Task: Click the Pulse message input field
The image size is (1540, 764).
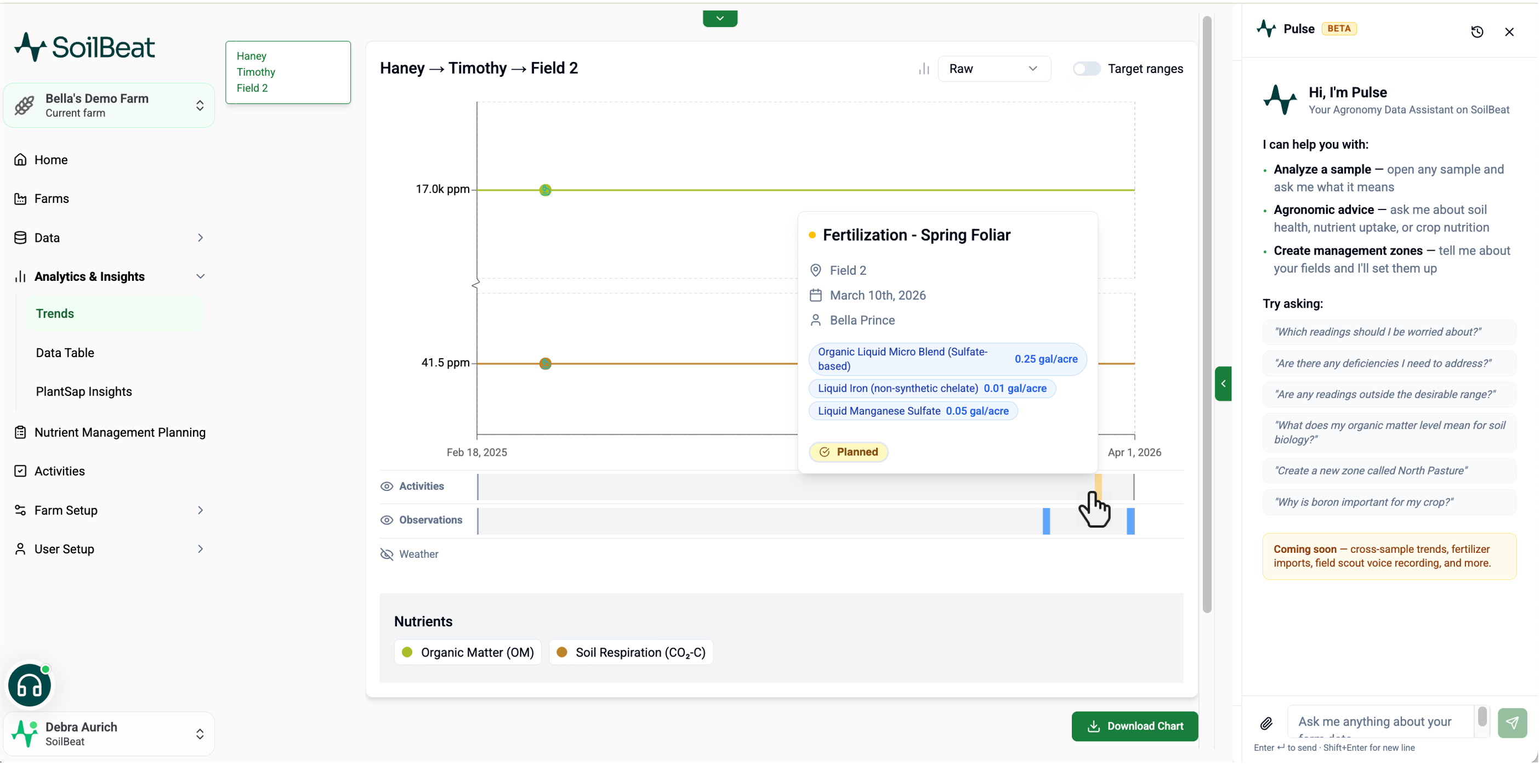Action: 1380,722
